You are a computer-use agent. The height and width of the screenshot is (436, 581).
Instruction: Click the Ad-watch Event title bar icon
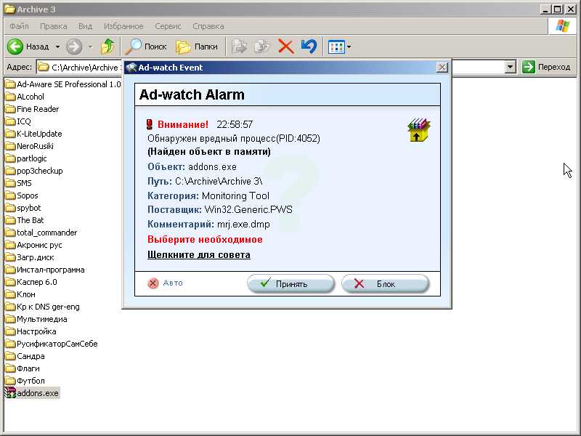click(131, 68)
